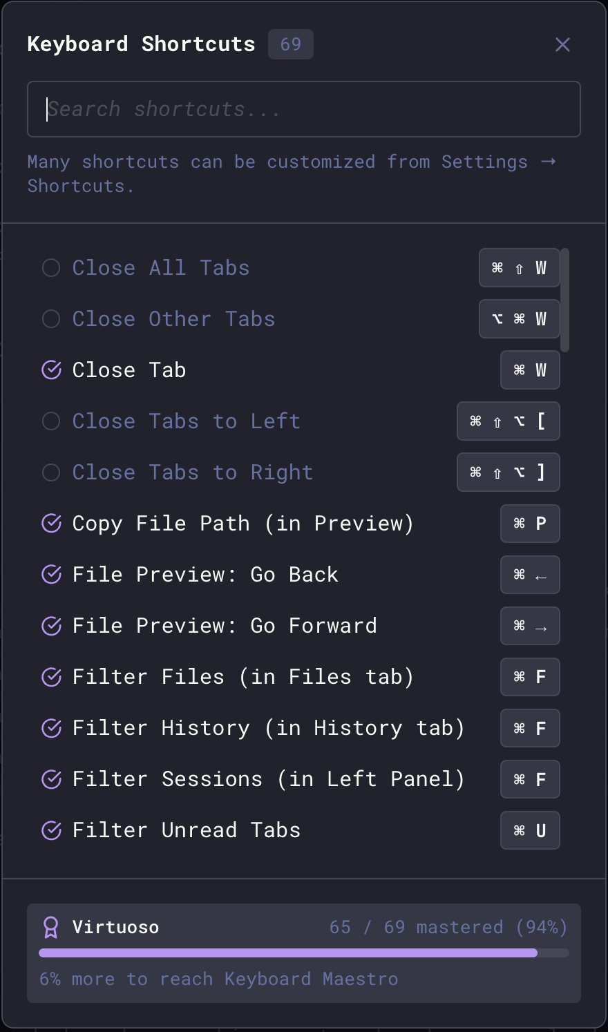Mark Close All Tabs as mastered
Screen dimensions: 608x1032
click(x=51, y=268)
